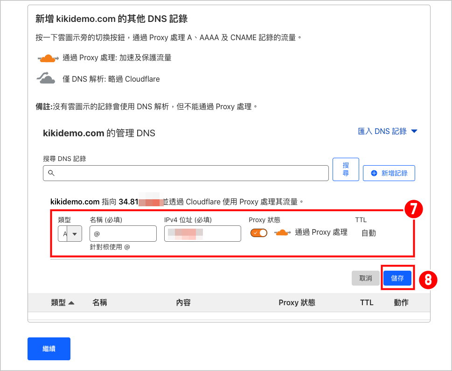Click the Proxy 狀態 column header

[297, 302]
